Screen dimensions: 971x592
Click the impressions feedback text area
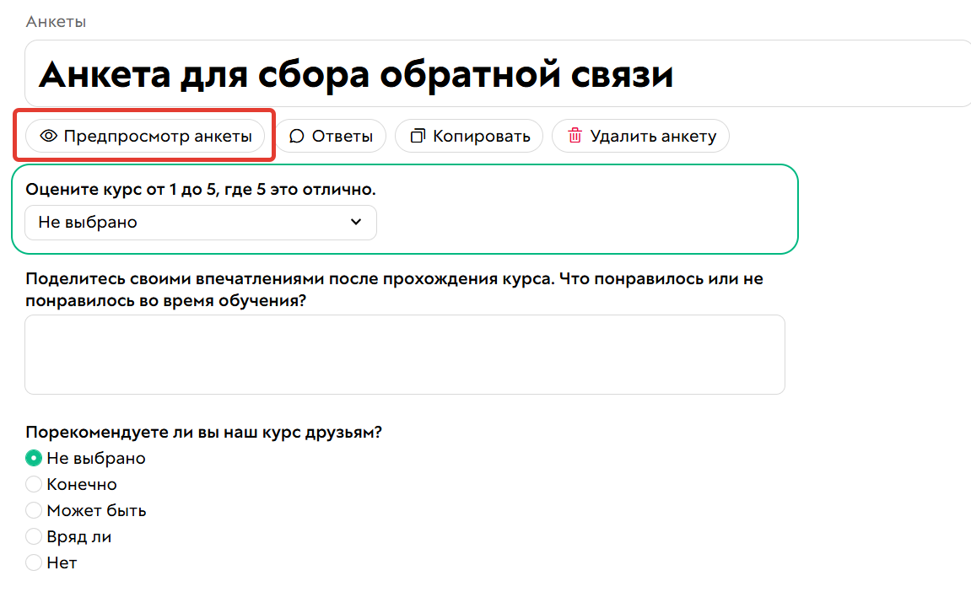(x=405, y=353)
